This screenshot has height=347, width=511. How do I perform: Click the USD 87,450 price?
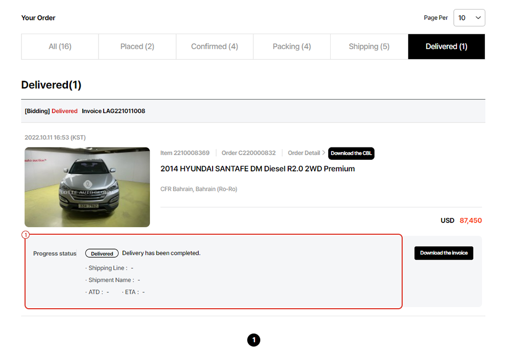(x=461, y=220)
